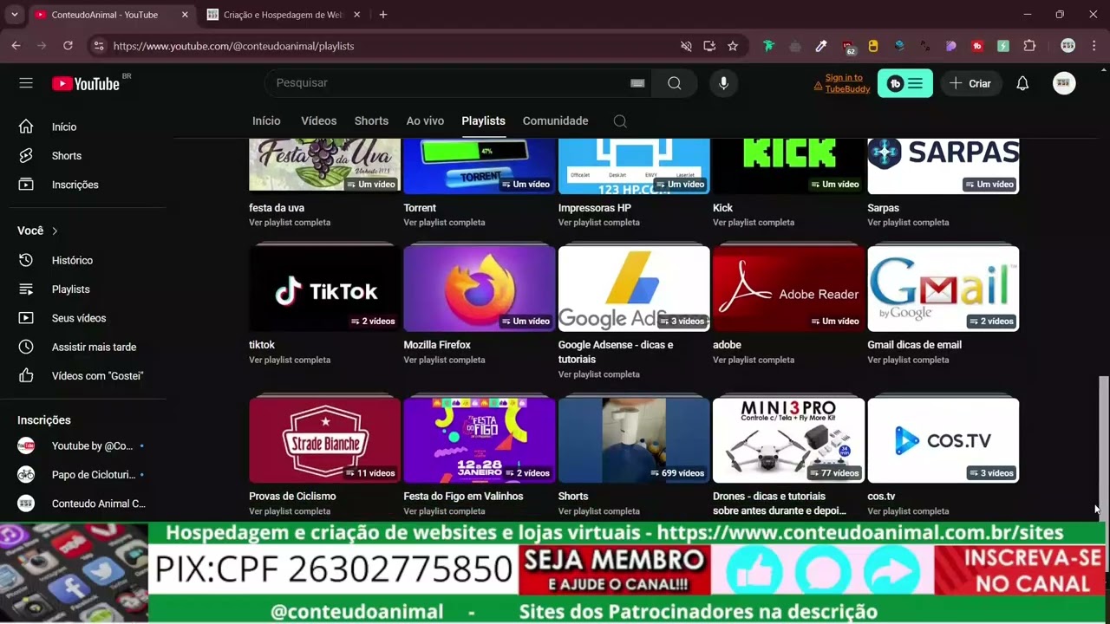This screenshot has height=624, width=1110.
Task: Click the Criar create button
Action: coord(970,83)
